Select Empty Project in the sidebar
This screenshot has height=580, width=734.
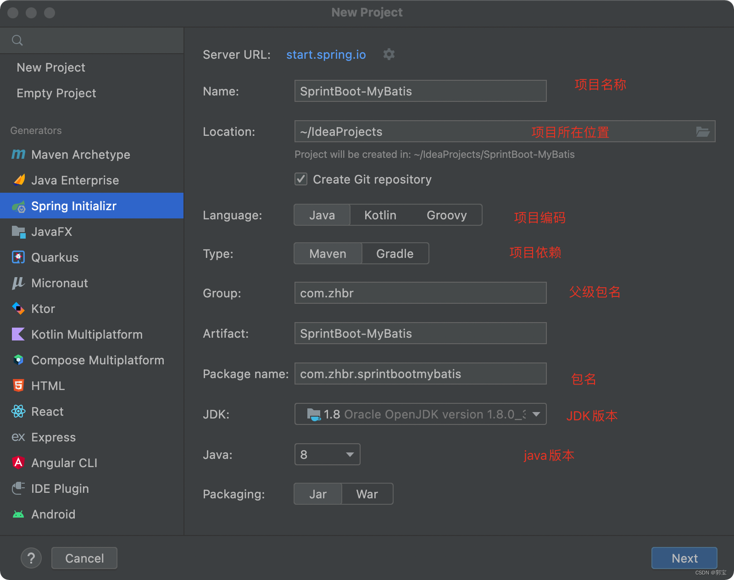click(56, 93)
